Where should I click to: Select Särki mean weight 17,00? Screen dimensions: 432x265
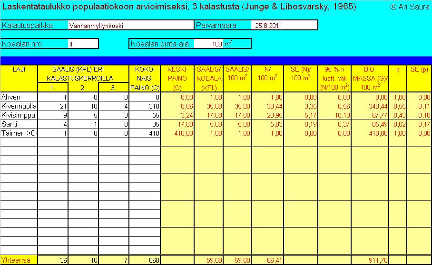click(x=177, y=124)
